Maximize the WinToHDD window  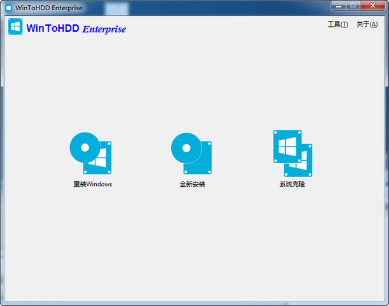coord(353,6)
